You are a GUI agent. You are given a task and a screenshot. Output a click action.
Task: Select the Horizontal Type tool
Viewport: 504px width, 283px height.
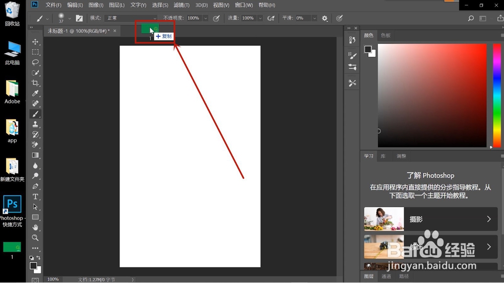(35, 197)
